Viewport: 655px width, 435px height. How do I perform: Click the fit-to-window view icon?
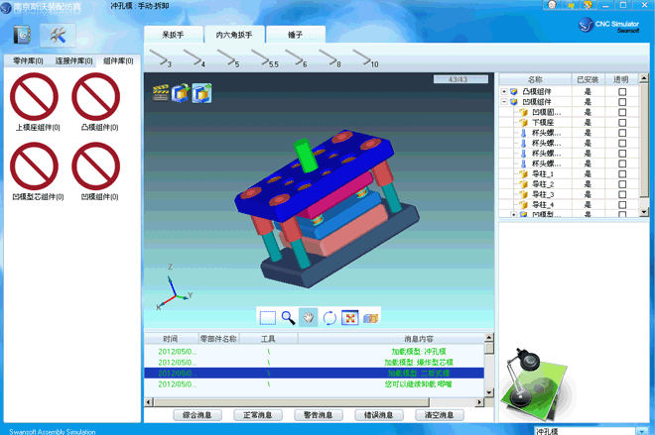tap(350, 317)
